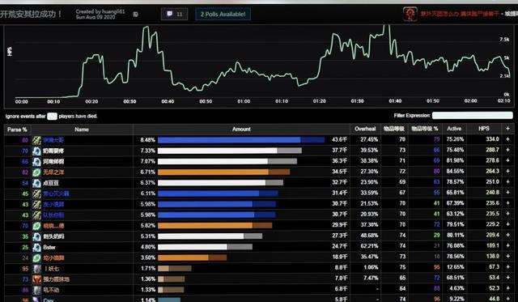Click the priest class icon in the 7.33% row
Screen dimensions: 518x302
coord(36,151)
